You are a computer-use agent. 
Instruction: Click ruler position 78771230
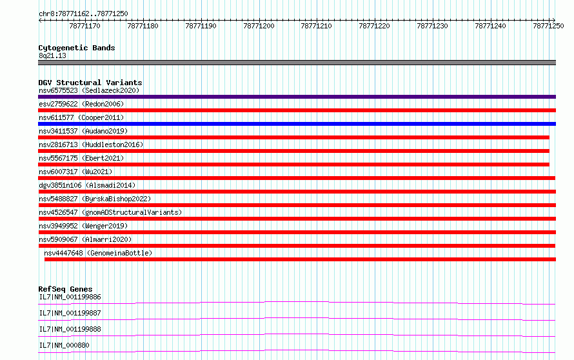coord(432,26)
